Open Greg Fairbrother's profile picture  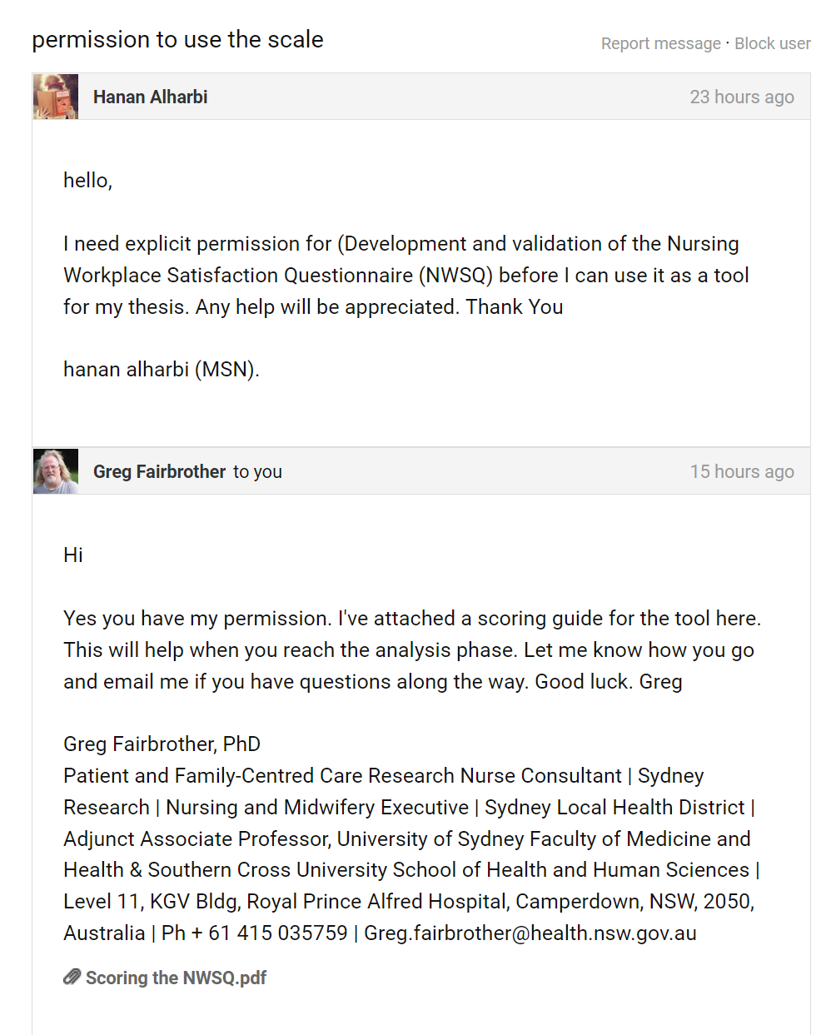[x=56, y=471]
